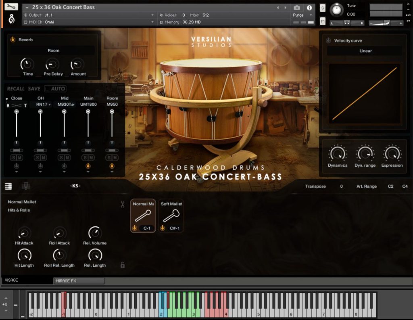The height and width of the screenshot is (320, 413).
Task: Go to next instrument arrow
Action: coord(285,8)
